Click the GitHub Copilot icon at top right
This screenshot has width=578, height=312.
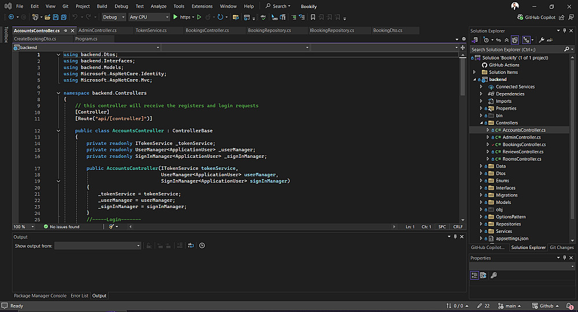tap(520, 17)
